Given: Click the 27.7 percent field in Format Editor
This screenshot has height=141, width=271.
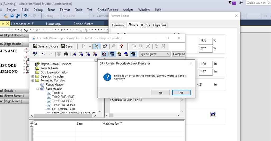Looking at the screenshot, I should 205,49.
